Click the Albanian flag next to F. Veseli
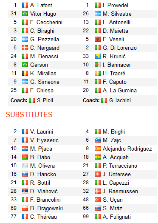 pos(98,40)
